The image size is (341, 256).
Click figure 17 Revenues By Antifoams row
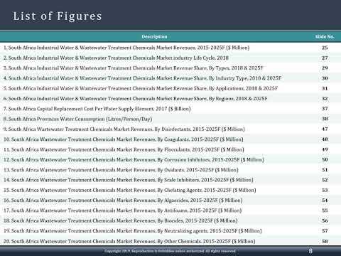(x=122, y=210)
